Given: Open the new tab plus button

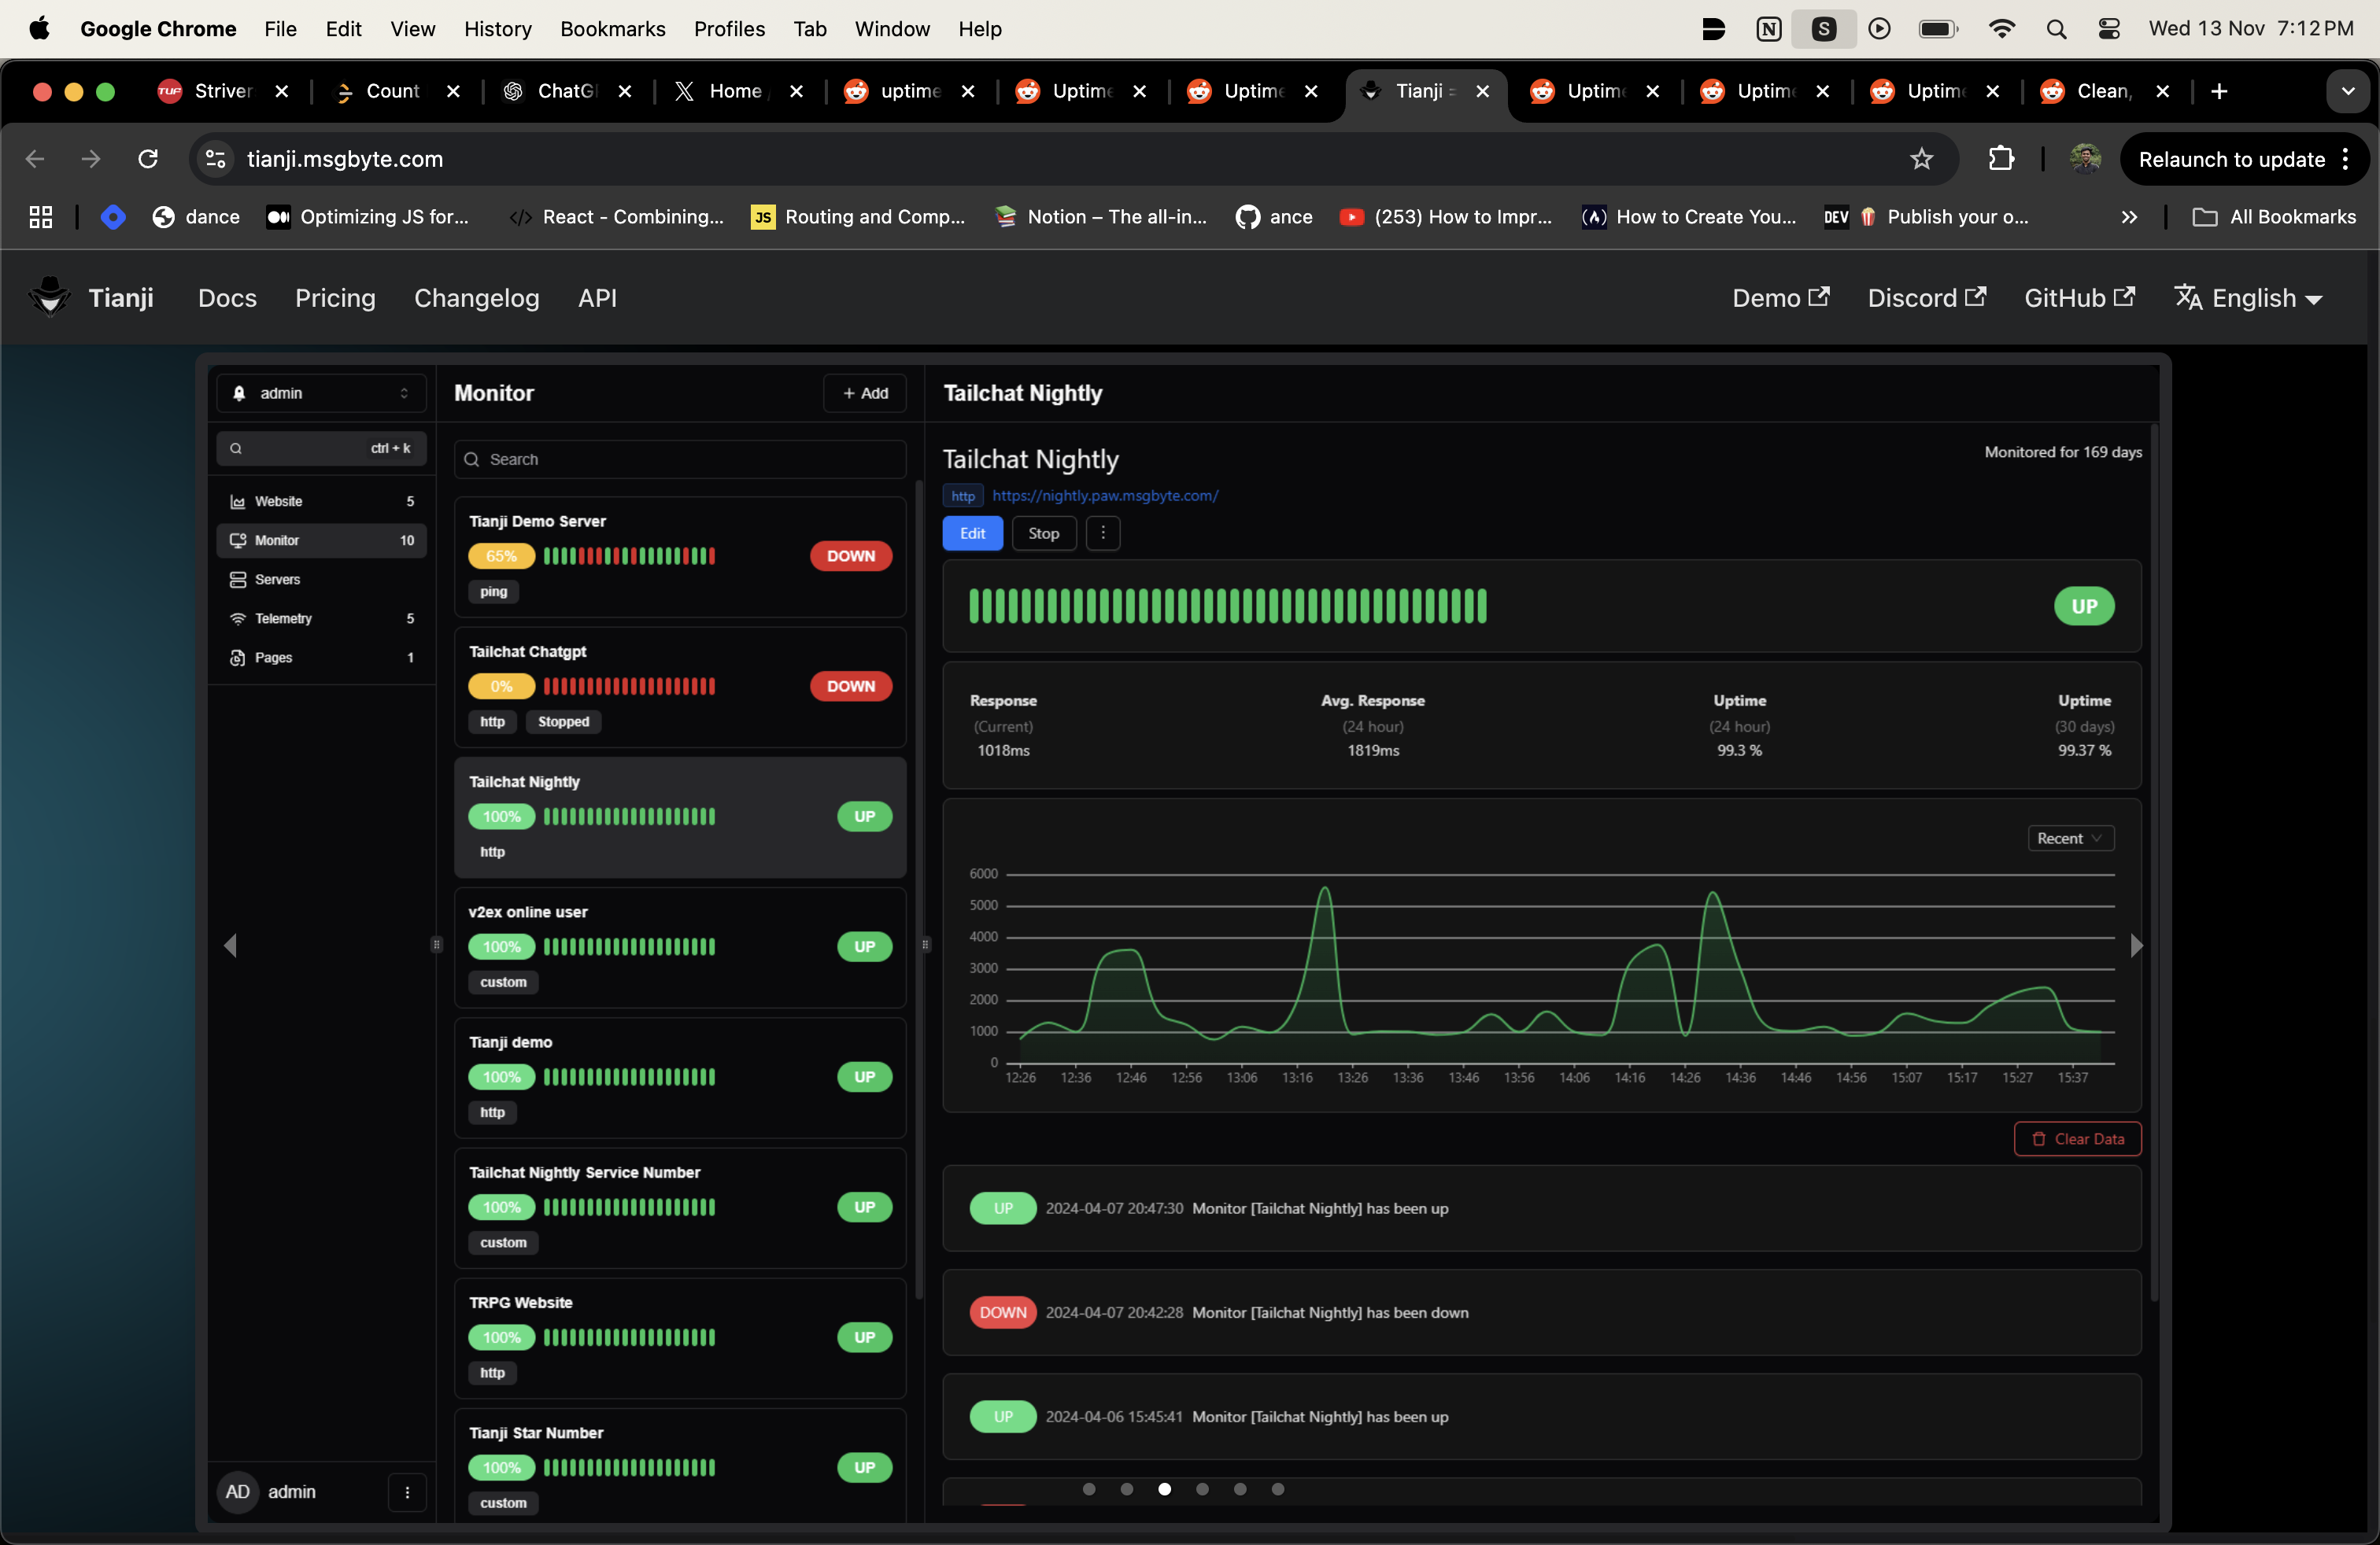Looking at the screenshot, I should [2218, 92].
